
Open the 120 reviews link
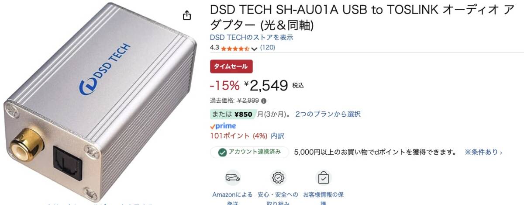click(268, 48)
